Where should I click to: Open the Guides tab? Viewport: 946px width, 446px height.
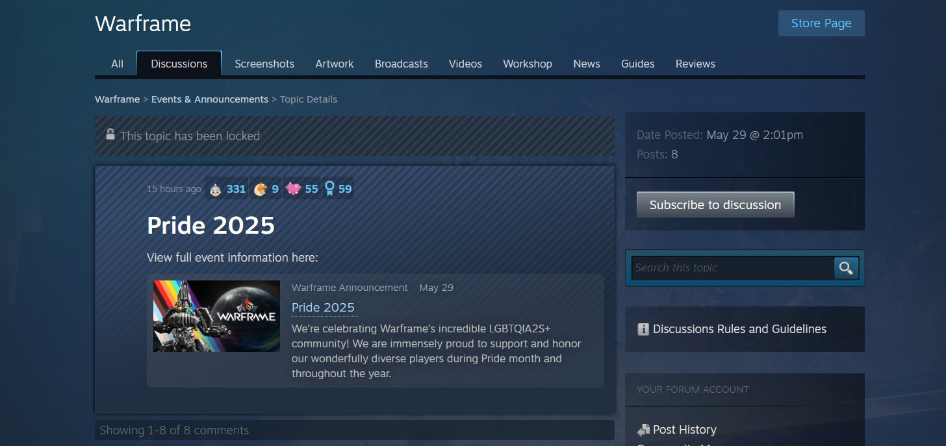[x=638, y=64]
